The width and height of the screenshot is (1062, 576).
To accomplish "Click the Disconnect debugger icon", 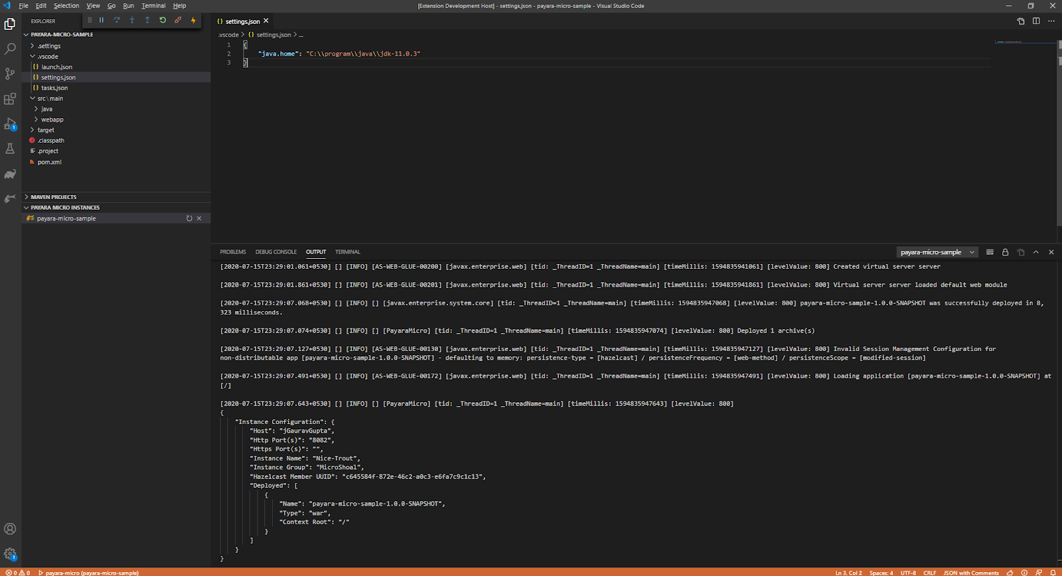I will (x=178, y=21).
